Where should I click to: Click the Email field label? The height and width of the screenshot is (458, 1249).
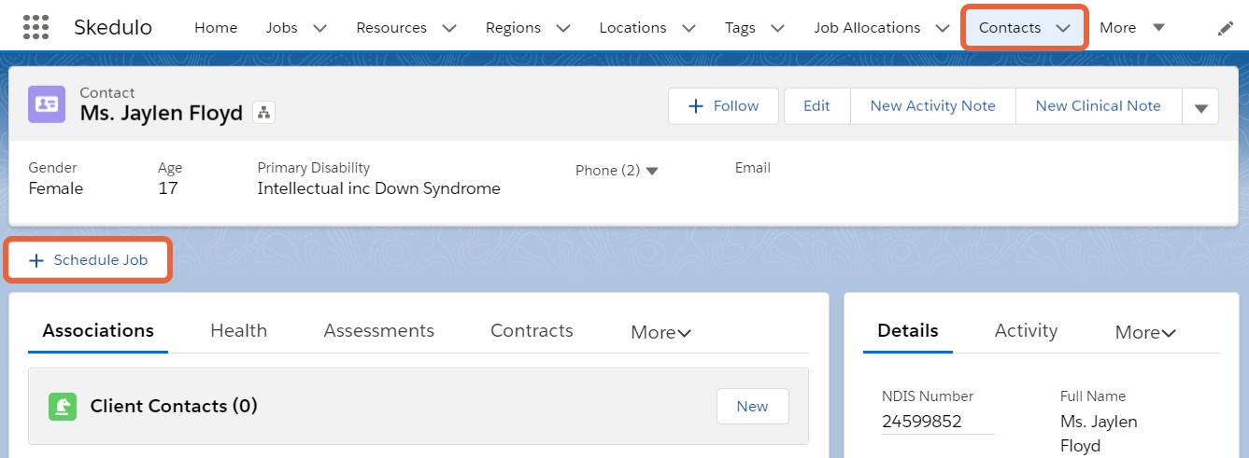(753, 168)
